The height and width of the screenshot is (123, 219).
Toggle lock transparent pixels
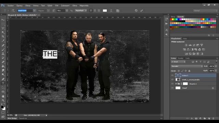pos(179,71)
